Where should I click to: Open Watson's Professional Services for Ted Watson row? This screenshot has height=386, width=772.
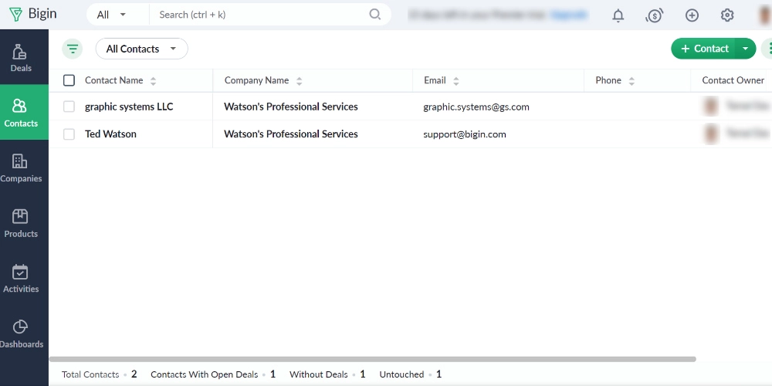pyautogui.click(x=290, y=134)
